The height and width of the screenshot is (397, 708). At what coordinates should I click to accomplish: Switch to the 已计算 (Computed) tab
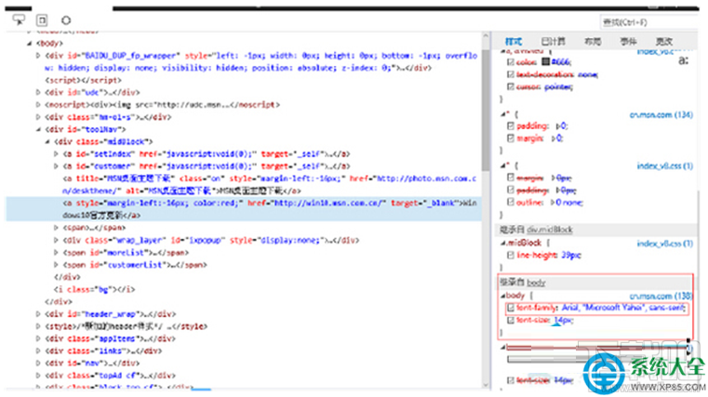553,42
